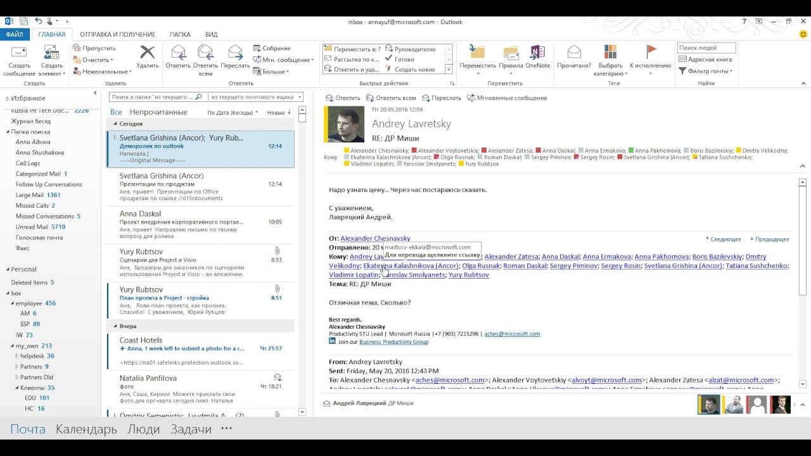Click the Reply all (Ответить всем) ribbon icon
Viewport: 811px width, 456px height.
click(x=205, y=53)
